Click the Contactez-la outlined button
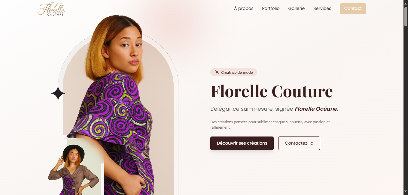The width and height of the screenshot is (408, 195). [x=299, y=143]
